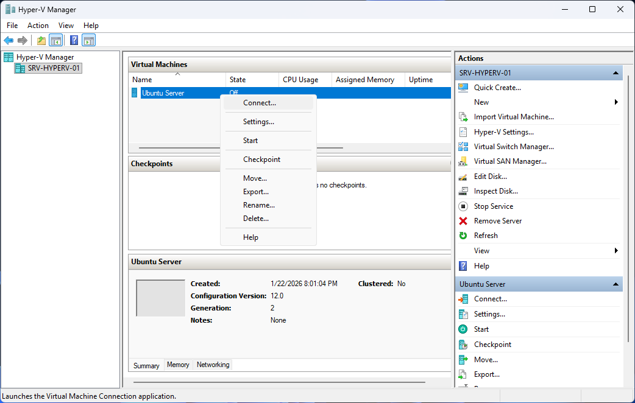The height and width of the screenshot is (403, 635).
Task: Switch to the Networking tab
Action: (x=213, y=365)
